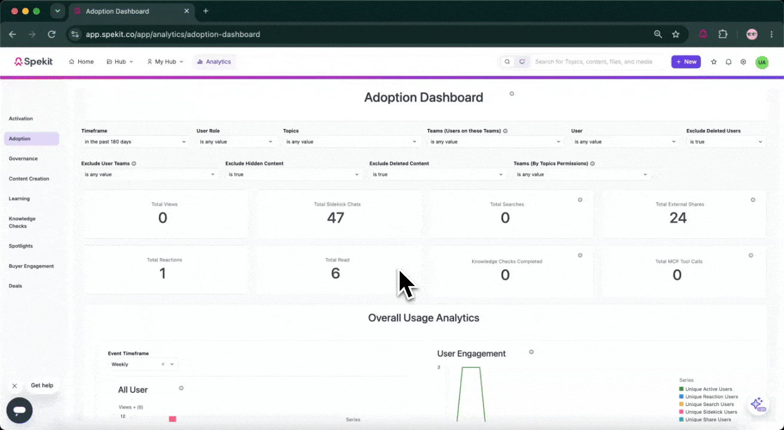Open the Exclude Deleted Users dropdown

pyautogui.click(x=726, y=142)
